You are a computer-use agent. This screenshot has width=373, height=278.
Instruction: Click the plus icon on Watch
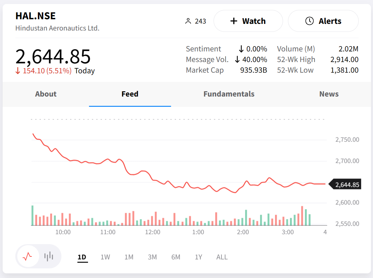click(234, 21)
